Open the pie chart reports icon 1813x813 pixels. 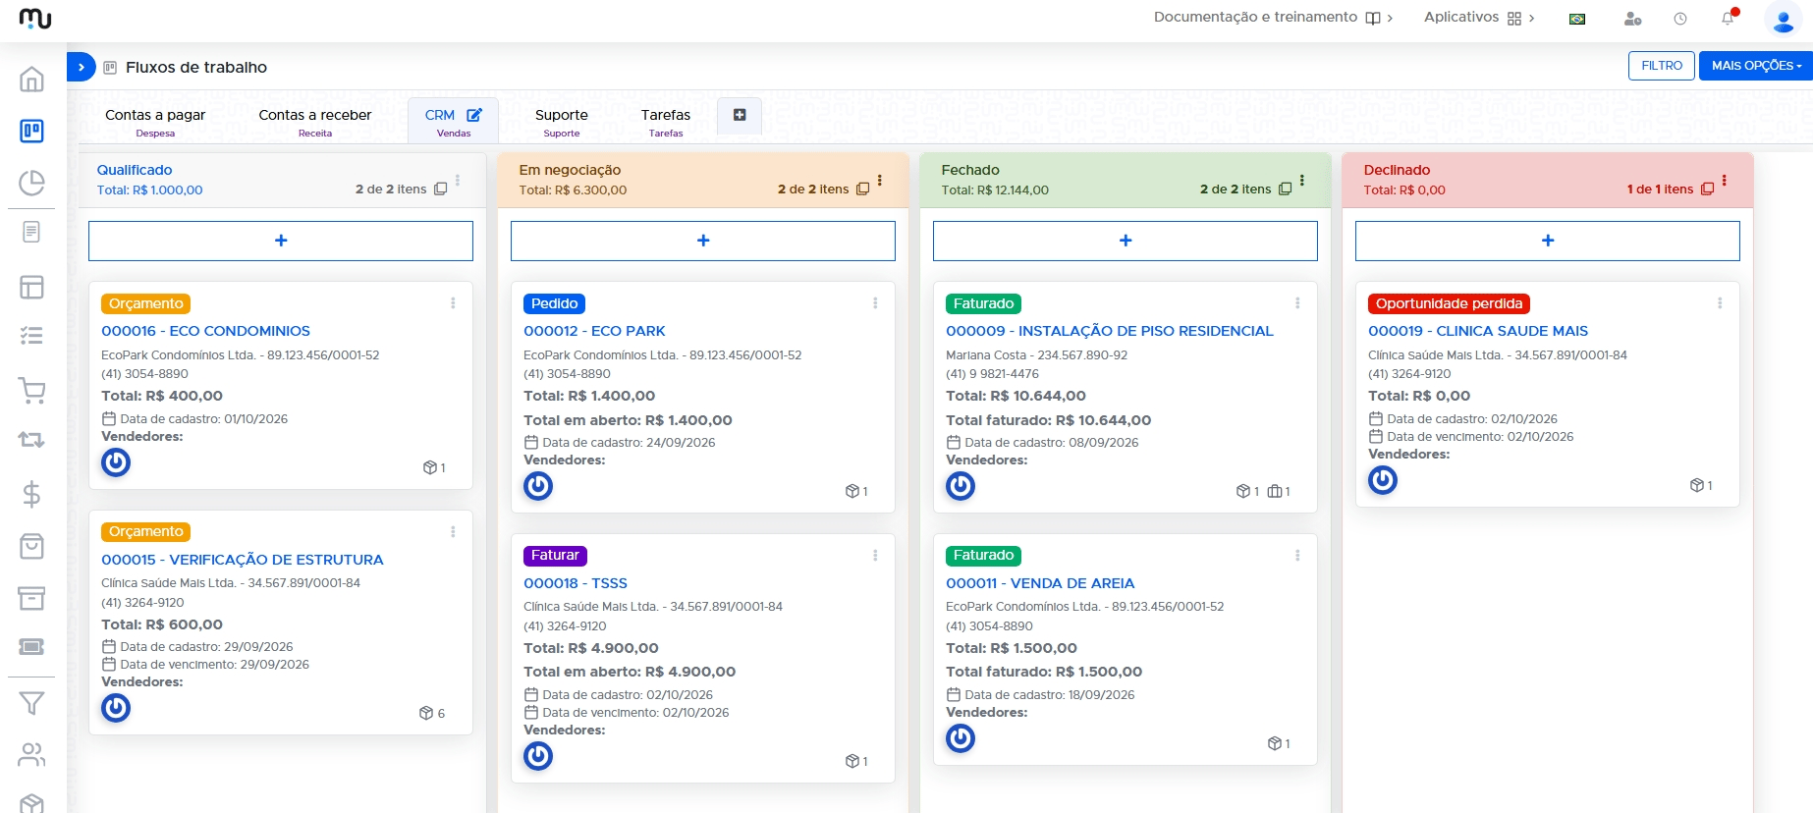pyautogui.click(x=31, y=183)
